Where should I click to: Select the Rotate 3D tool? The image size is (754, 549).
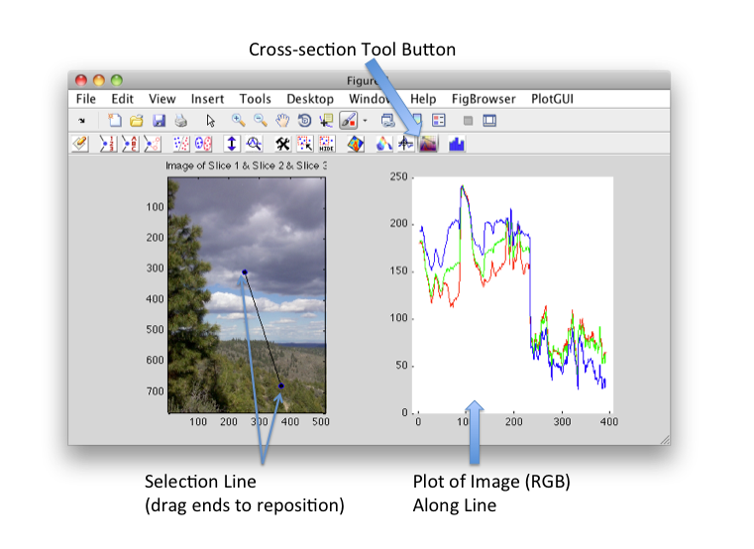click(304, 120)
